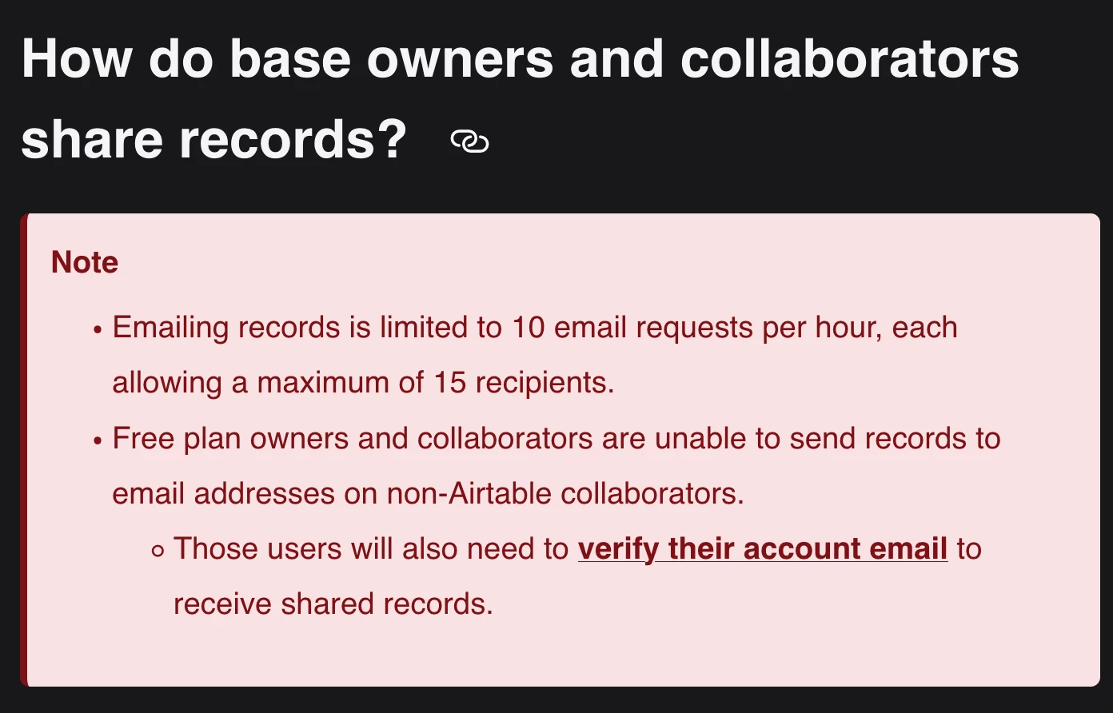Click the text "receive shared records."

[333, 604]
